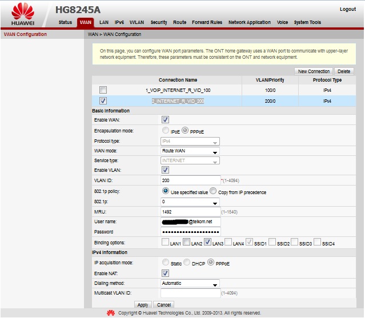Switch to the LAN tab
The height and width of the screenshot is (318, 365).
click(104, 22)
